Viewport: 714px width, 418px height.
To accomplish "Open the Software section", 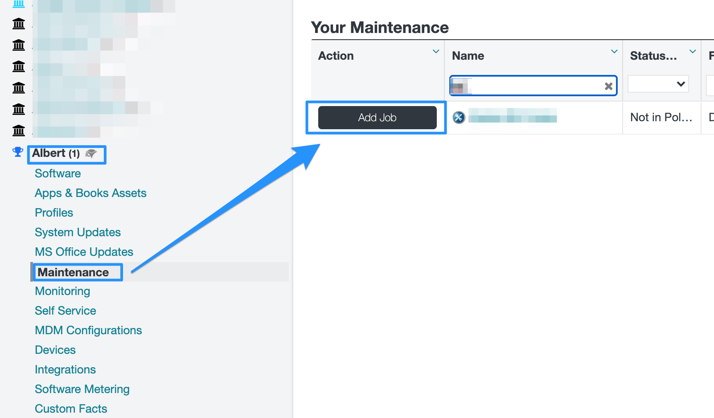I will coord(58,173).
